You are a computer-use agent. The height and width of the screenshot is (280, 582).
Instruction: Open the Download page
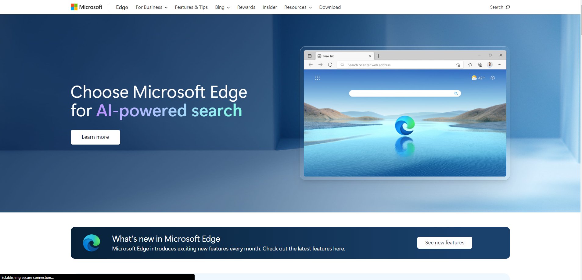click(330, 7)
